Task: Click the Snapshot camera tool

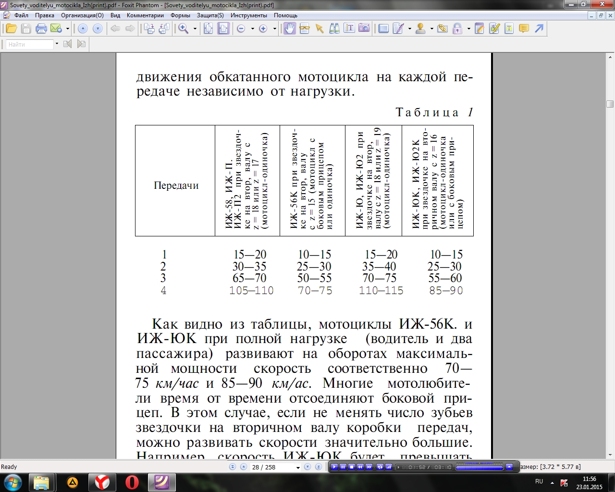Action: click(x=364, y=29)
